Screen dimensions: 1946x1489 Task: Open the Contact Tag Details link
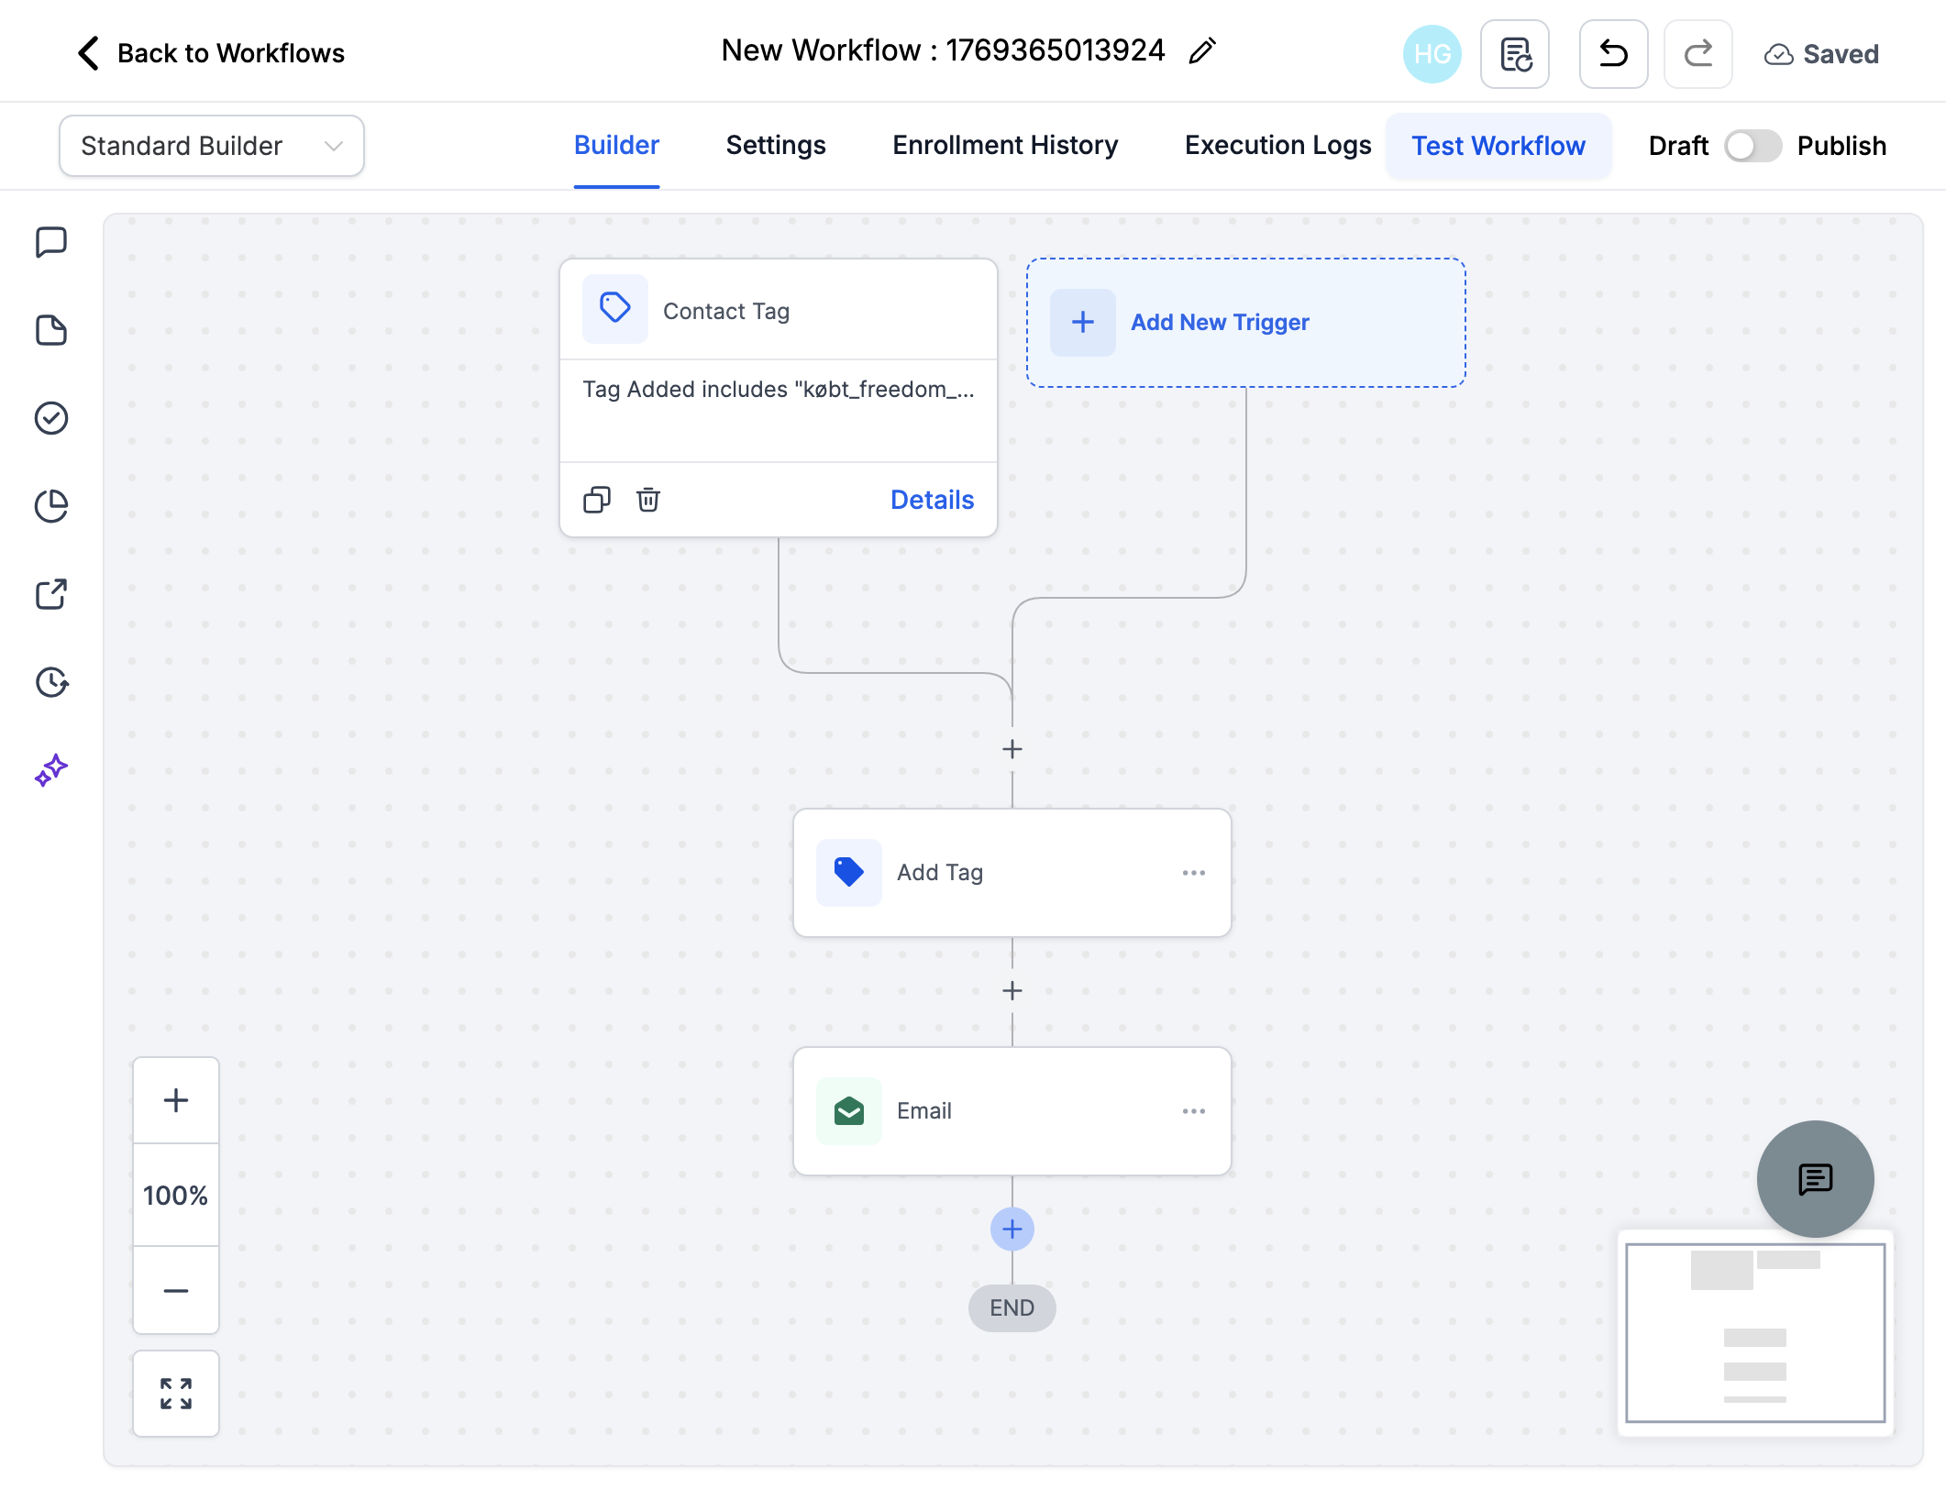coord(932,500)
